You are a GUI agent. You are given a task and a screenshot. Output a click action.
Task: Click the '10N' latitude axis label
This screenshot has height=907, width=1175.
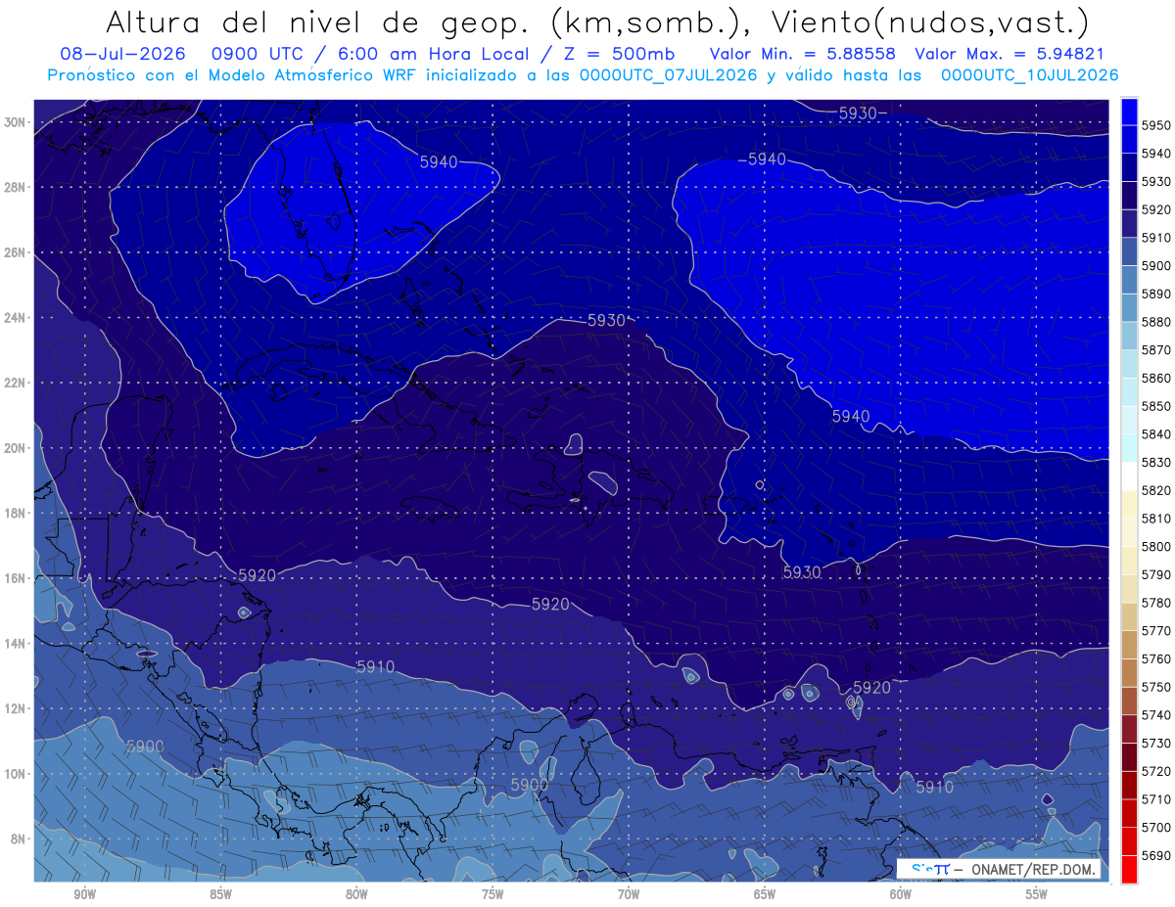(15, 774)
